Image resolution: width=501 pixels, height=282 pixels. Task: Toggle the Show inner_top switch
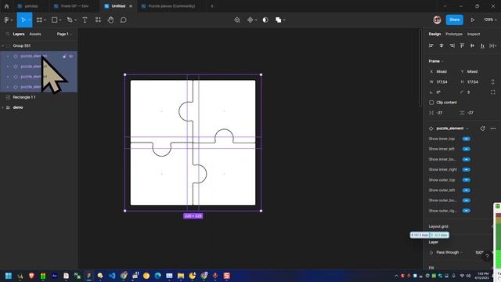click(x=467, y=139)
